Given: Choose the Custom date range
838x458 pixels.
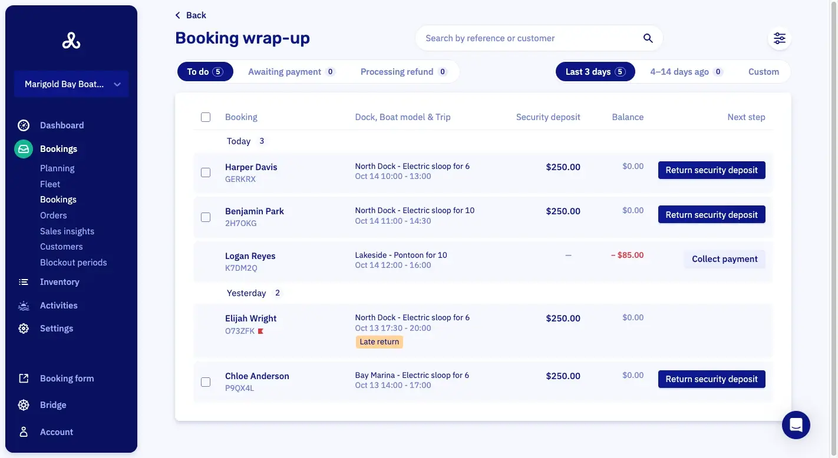Looking at the screenshot, I should [x=764, y=72].
